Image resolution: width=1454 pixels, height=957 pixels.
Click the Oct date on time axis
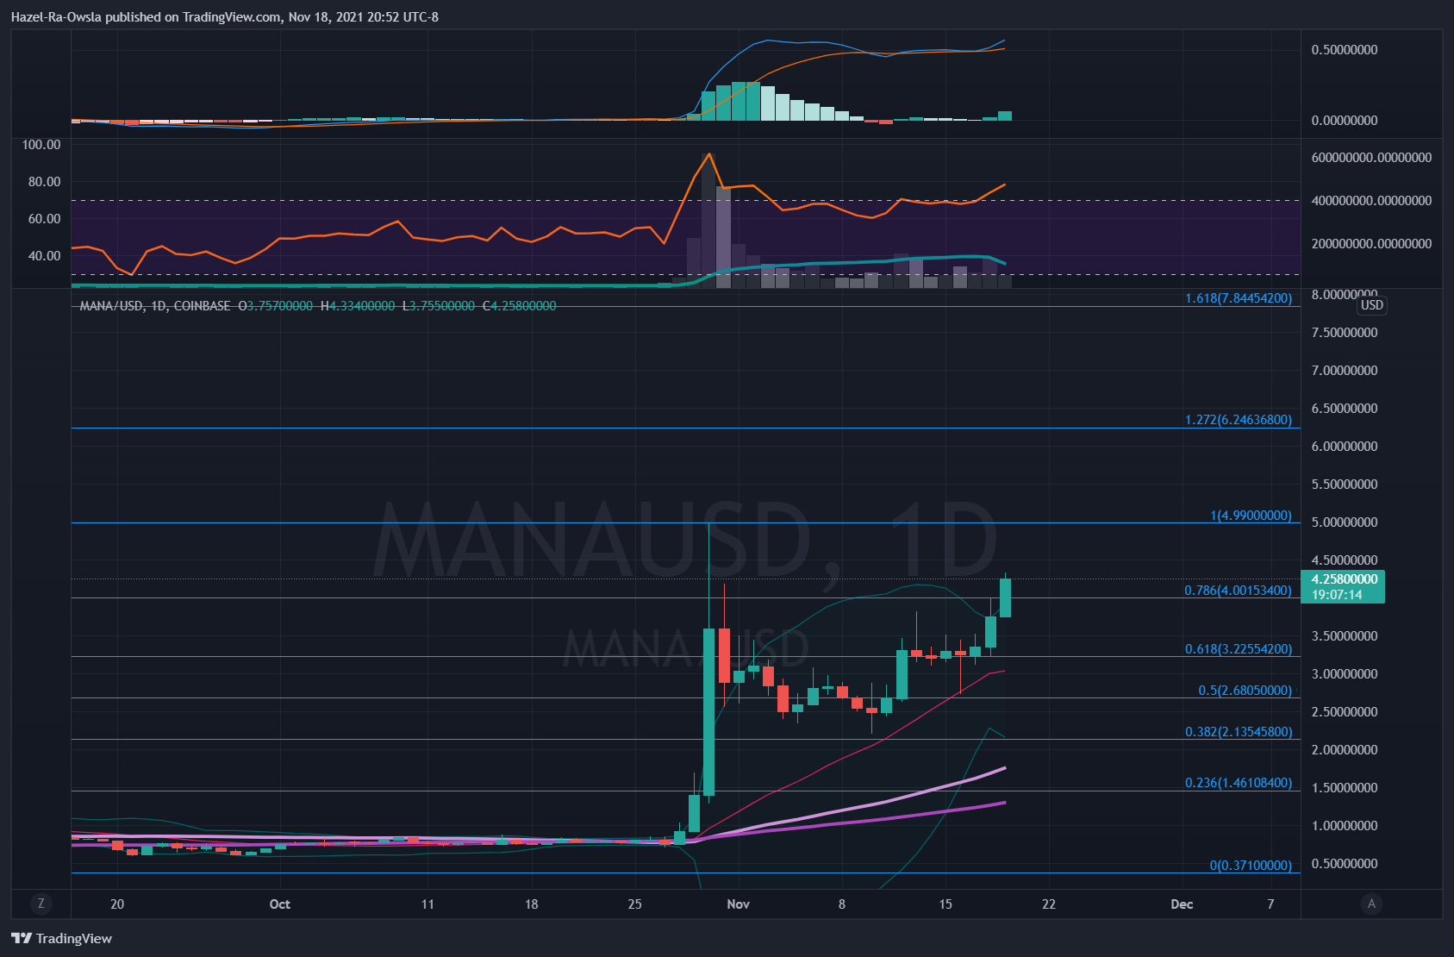click(x=279, y=904)
